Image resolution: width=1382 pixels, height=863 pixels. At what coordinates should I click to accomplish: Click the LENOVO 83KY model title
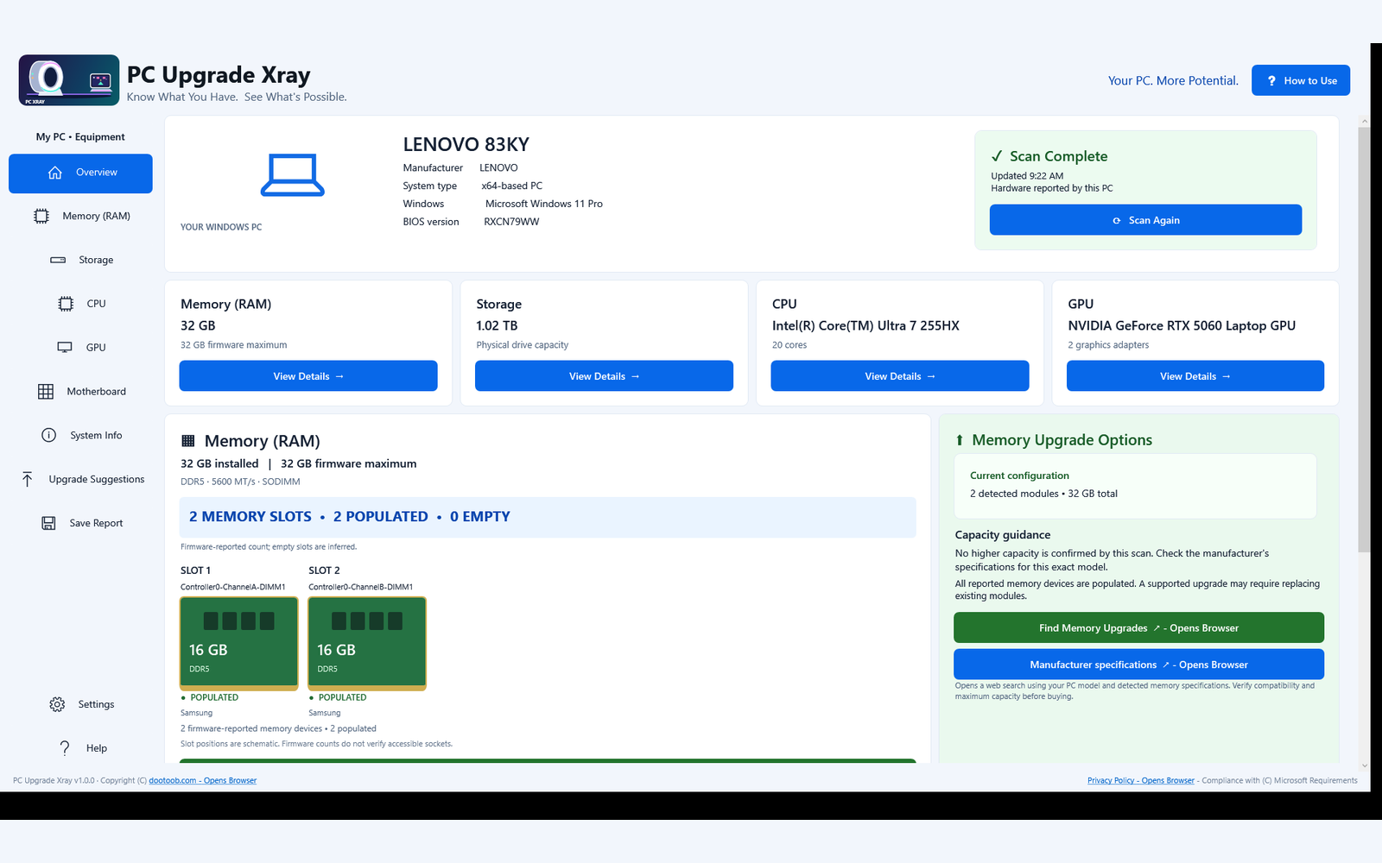click(x=466, y=144)
